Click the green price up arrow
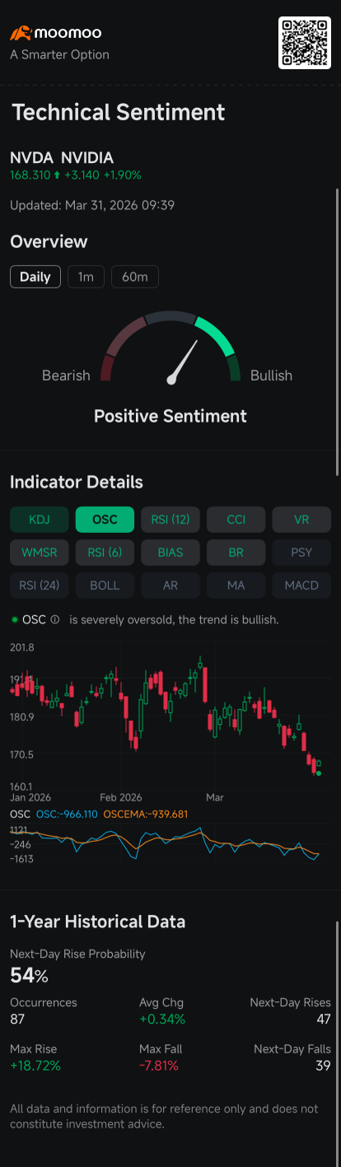 pyautogui.click(x=57, y=175)
